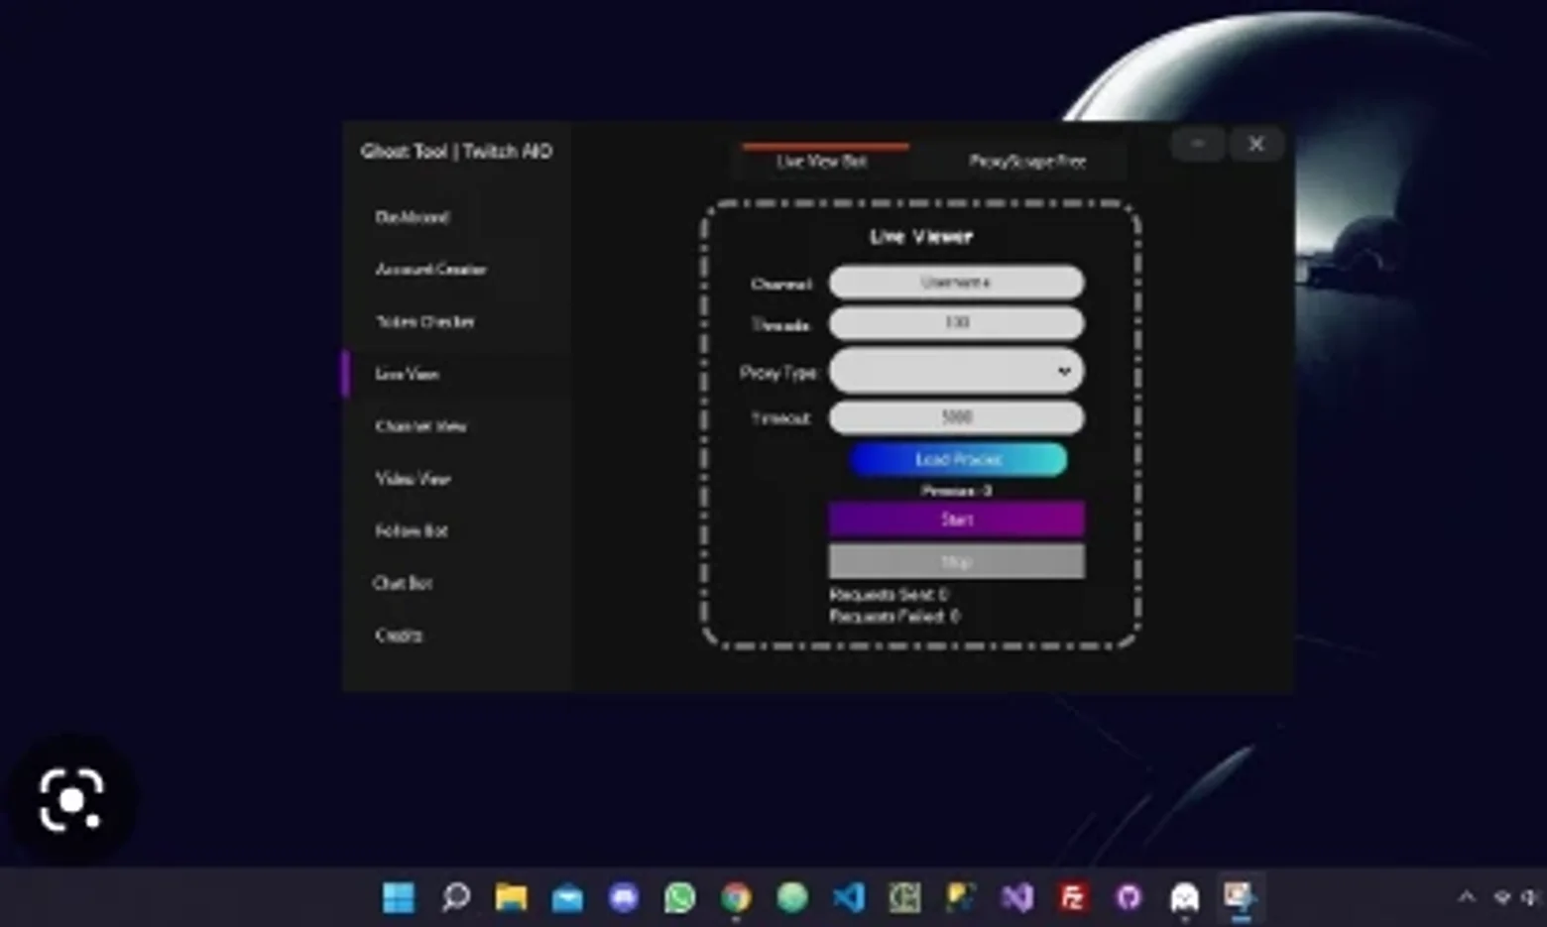This screenshot has height=927, width=1547.
Task: Click the Timeout input field
Action: pyautogui.click(x=957, y=417)
